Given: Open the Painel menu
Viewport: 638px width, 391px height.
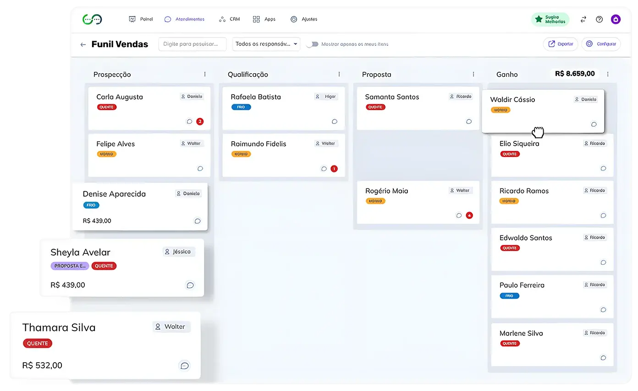Looking at the screenshot, I should [x=141, y=19].
